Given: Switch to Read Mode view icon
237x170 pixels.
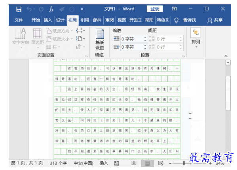Looking at the screenshot, I should [134, 163].
